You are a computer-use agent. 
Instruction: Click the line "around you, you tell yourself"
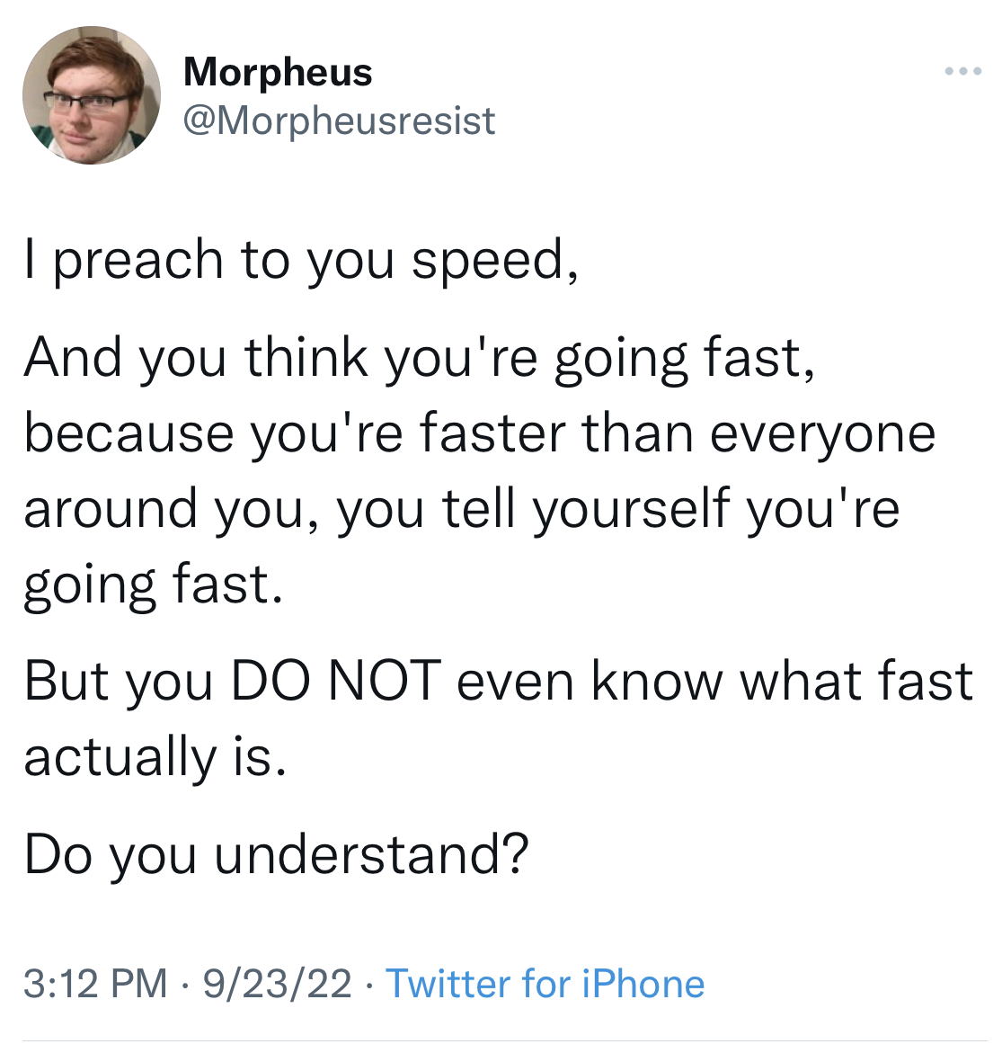coord(462,509)
